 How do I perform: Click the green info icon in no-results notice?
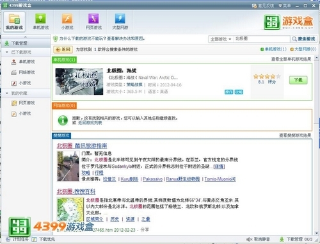pos(63,120)
